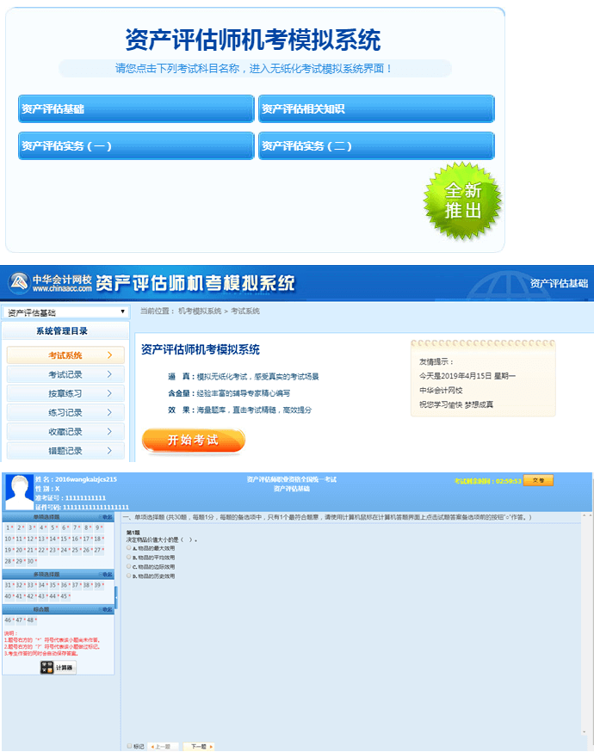
Task: Click the candidate avatar photo
Action: [19, 491]
